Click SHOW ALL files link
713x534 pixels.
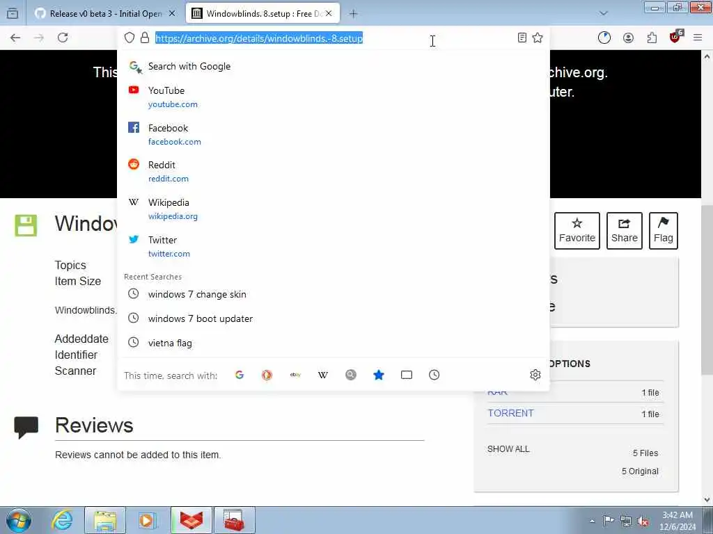pyautogui.click(x=508, y=449)
